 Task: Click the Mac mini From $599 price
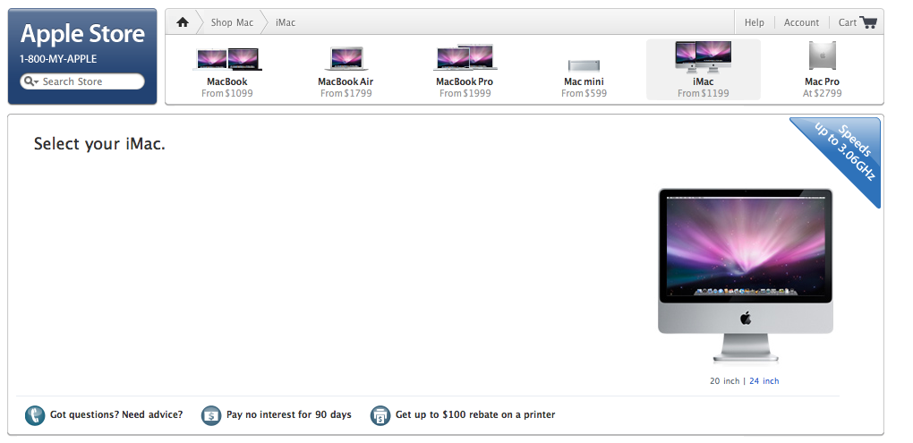coord(584,93)
